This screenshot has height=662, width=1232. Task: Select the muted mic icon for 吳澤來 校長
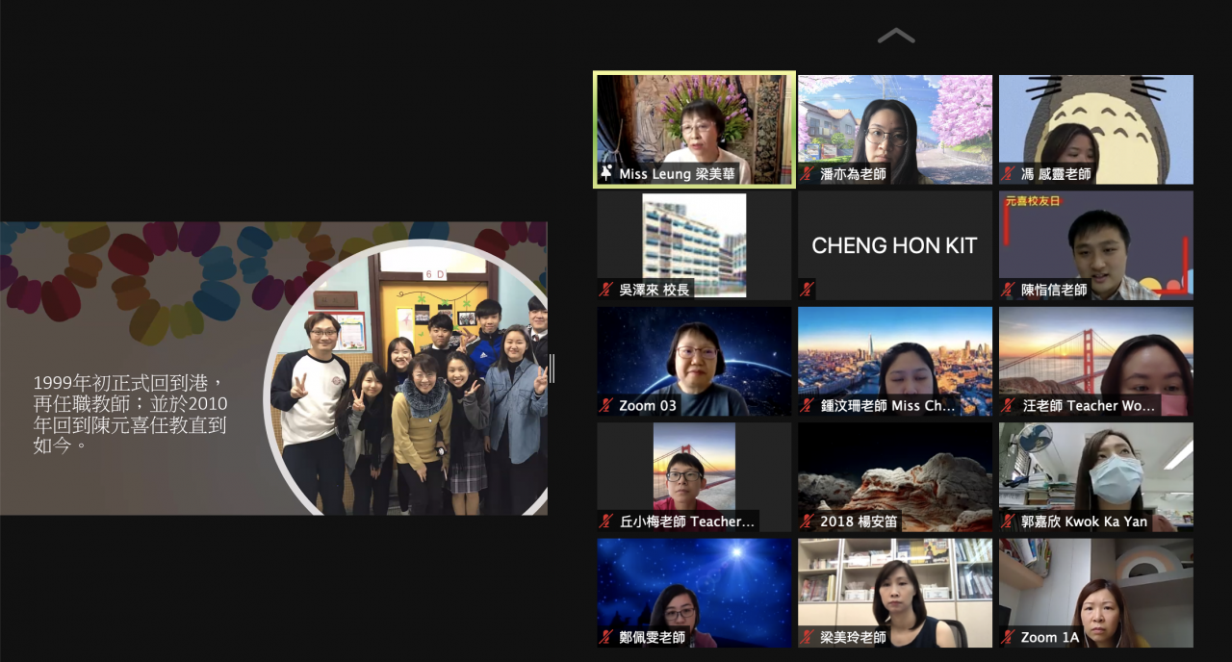(x=606, y=290)
